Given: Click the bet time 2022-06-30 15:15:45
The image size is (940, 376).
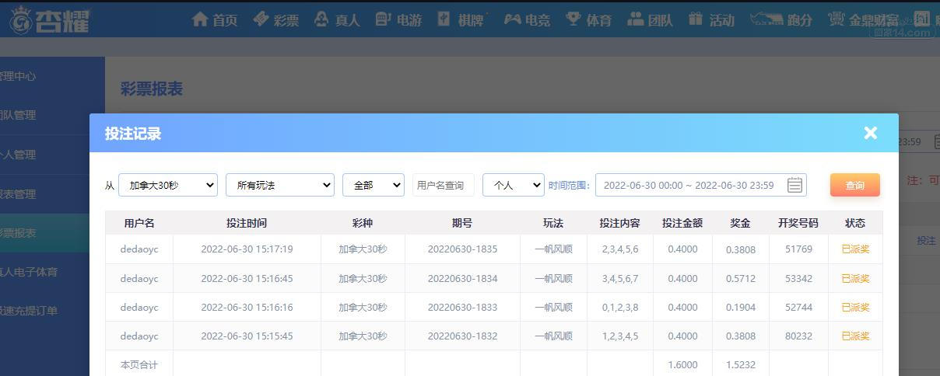Looking at the screenshot, I should 247,336.
